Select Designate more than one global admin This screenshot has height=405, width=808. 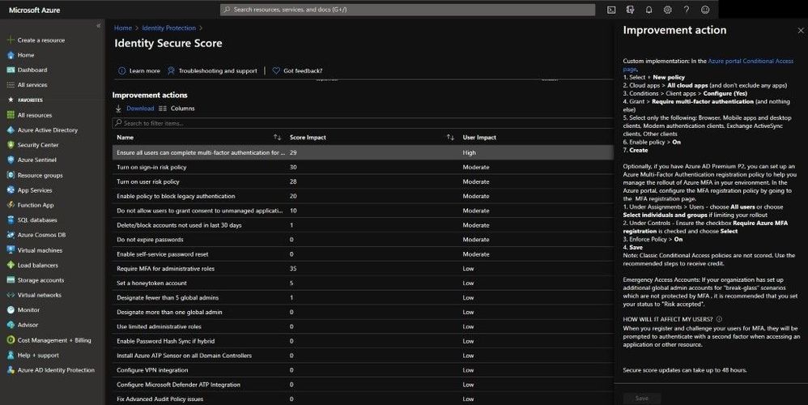(x=363, y=312)
